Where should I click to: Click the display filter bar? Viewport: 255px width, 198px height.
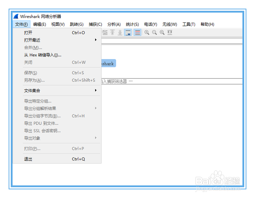pyautogui.click(x=172, y=41)
